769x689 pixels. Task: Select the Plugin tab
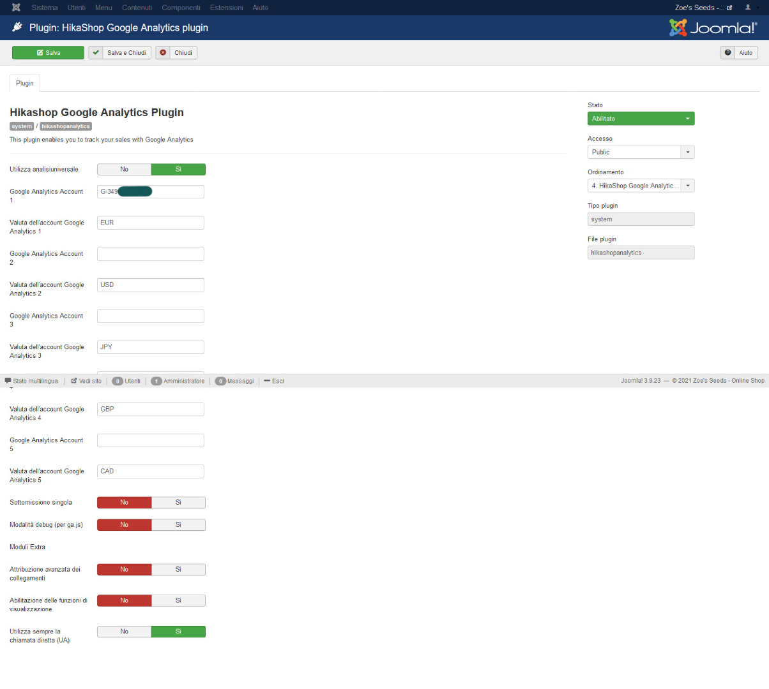pyautogui.click(x=25, y=84)
